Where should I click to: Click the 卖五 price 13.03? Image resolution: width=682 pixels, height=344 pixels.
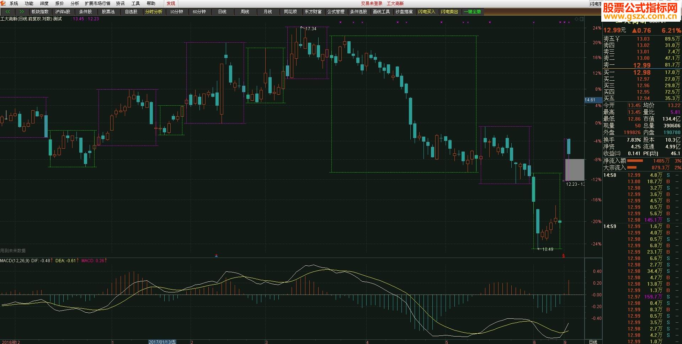[643, 39]
